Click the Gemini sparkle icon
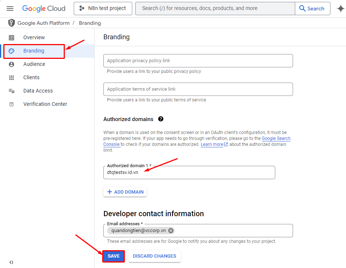This screenshot has width=346, height=268. tap(340, 9)
